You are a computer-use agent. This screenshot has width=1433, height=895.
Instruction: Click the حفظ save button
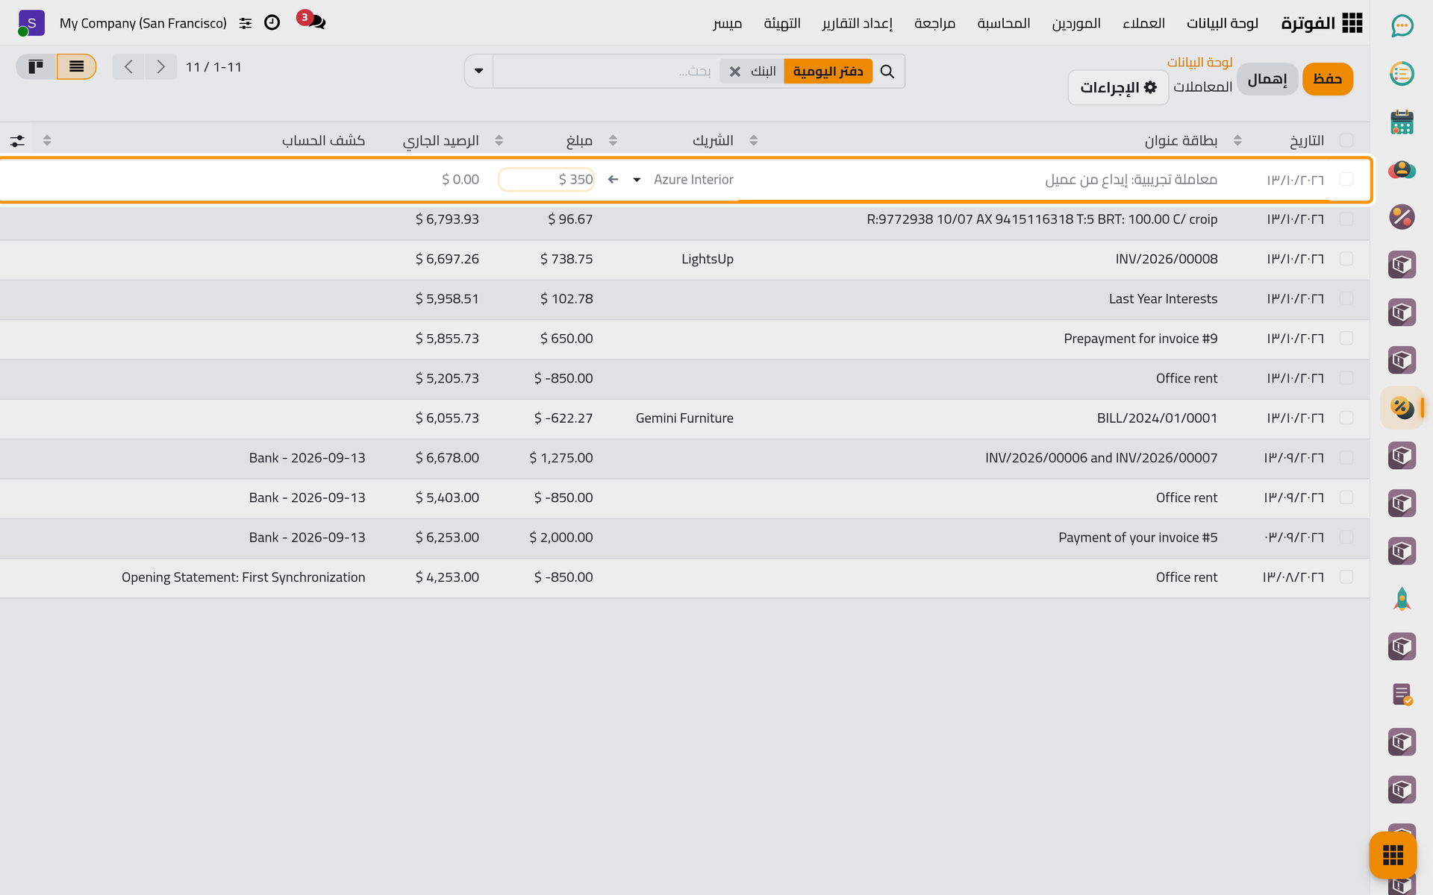click(x=1328, y=79)
